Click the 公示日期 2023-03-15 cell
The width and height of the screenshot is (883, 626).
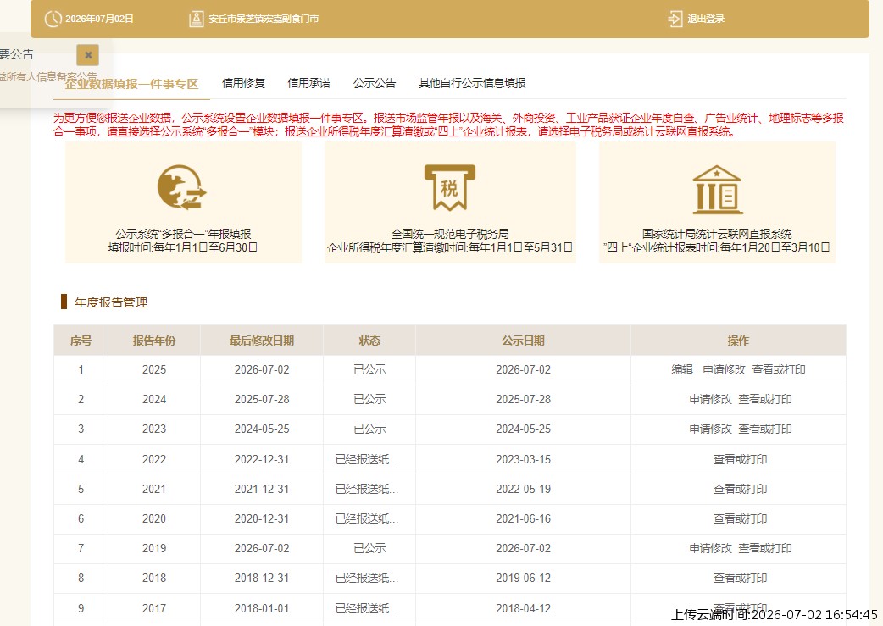(x=523, y=459)
